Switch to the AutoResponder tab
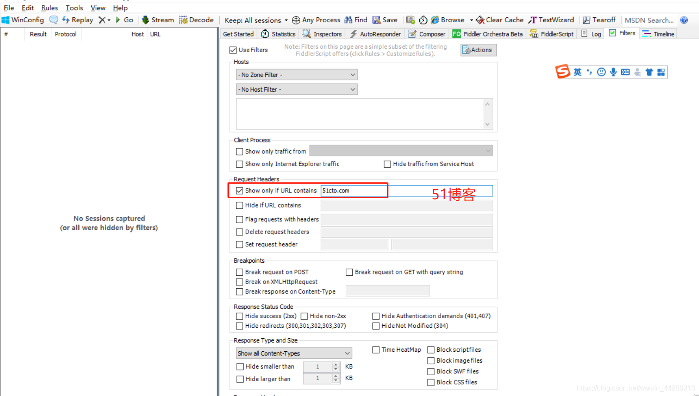Viewport: 699px width, 396px height. pyautogui.click(x=375, y=34)
